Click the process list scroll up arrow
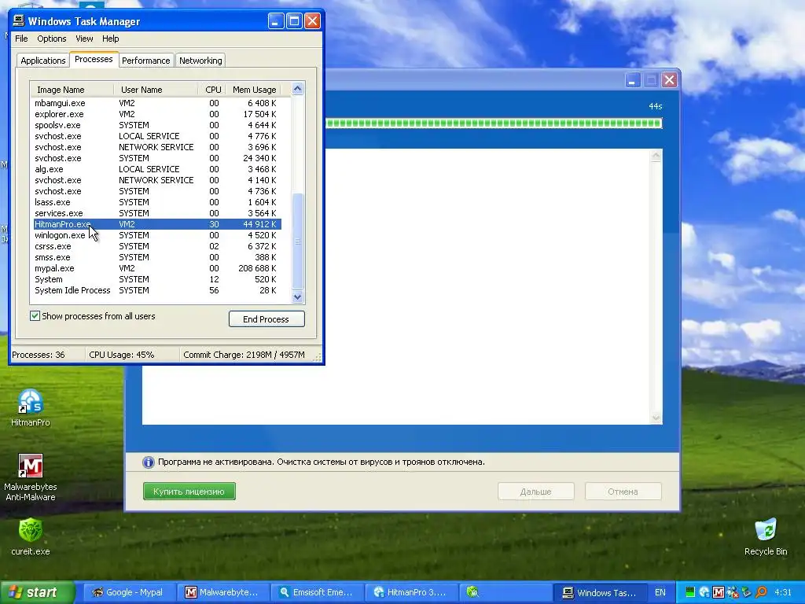 click(298, 89)
